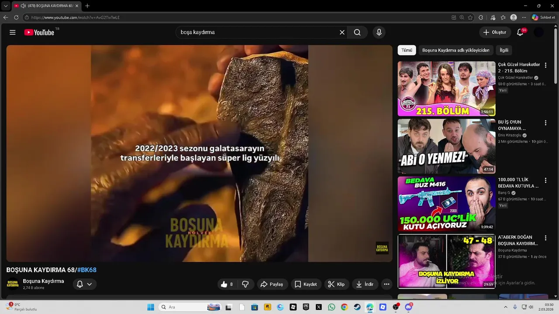Open the YouTube guide hamburger menu
The height and width of the screenshot is (314, 559).
(x=13, y=32)
